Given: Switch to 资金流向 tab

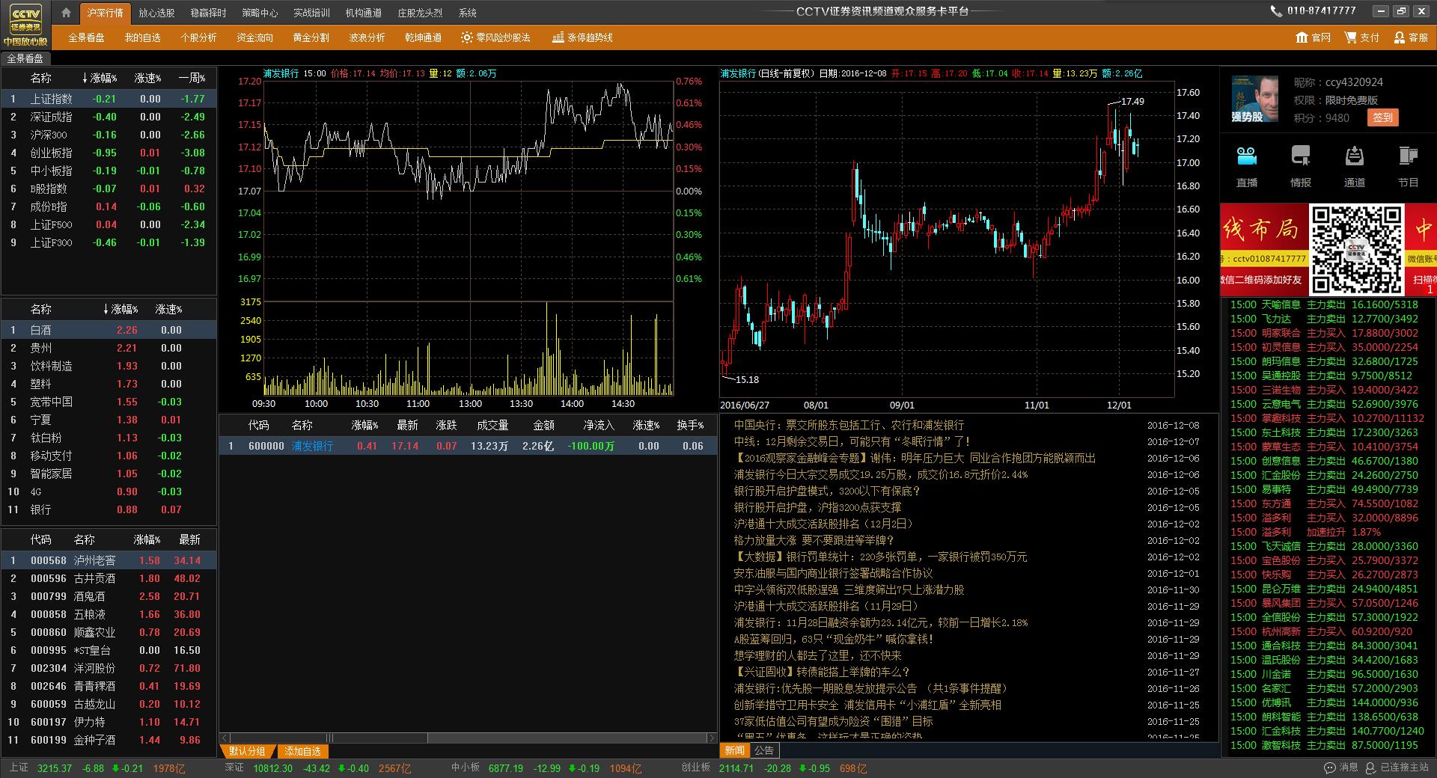Looking at the screenshot, I should tap(254, 37).
